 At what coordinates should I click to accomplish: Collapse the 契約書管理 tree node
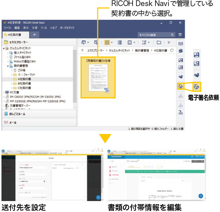click(x=8, y=66)
